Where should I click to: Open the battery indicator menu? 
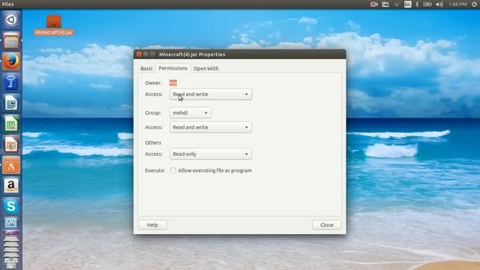(x=427, y=4)
